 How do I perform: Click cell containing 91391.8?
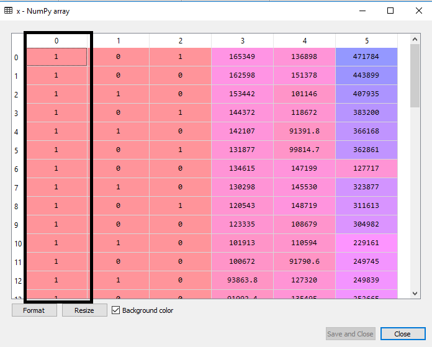(304, 132)
